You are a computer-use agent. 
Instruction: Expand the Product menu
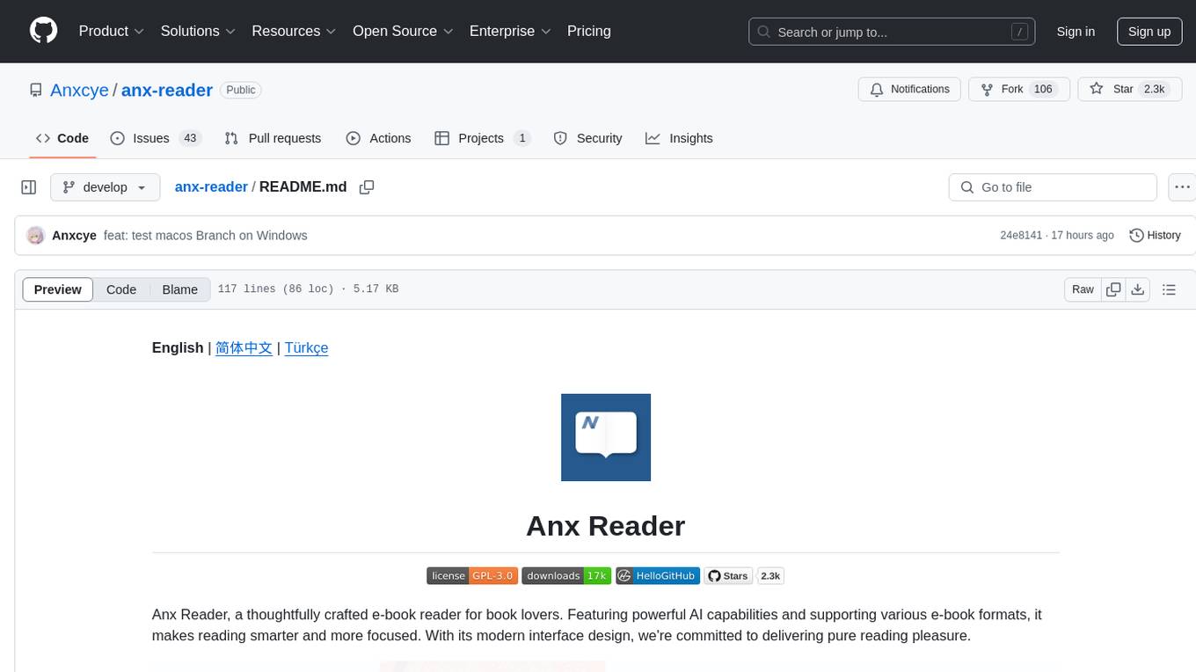coord(112,31)
